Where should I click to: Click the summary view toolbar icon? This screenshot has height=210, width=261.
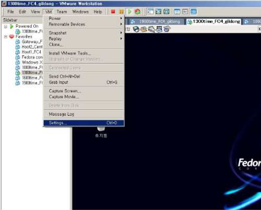click(x=177, y=11)
